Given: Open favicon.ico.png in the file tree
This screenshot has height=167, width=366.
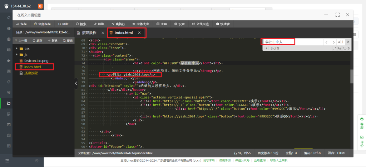Looking at the screenshot, I should coord(34,61).
